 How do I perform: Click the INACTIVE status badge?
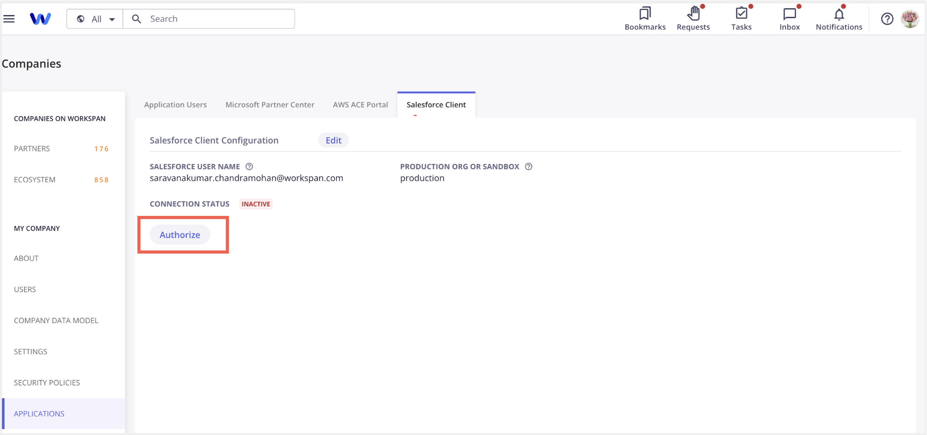click(x=256, y=204)
